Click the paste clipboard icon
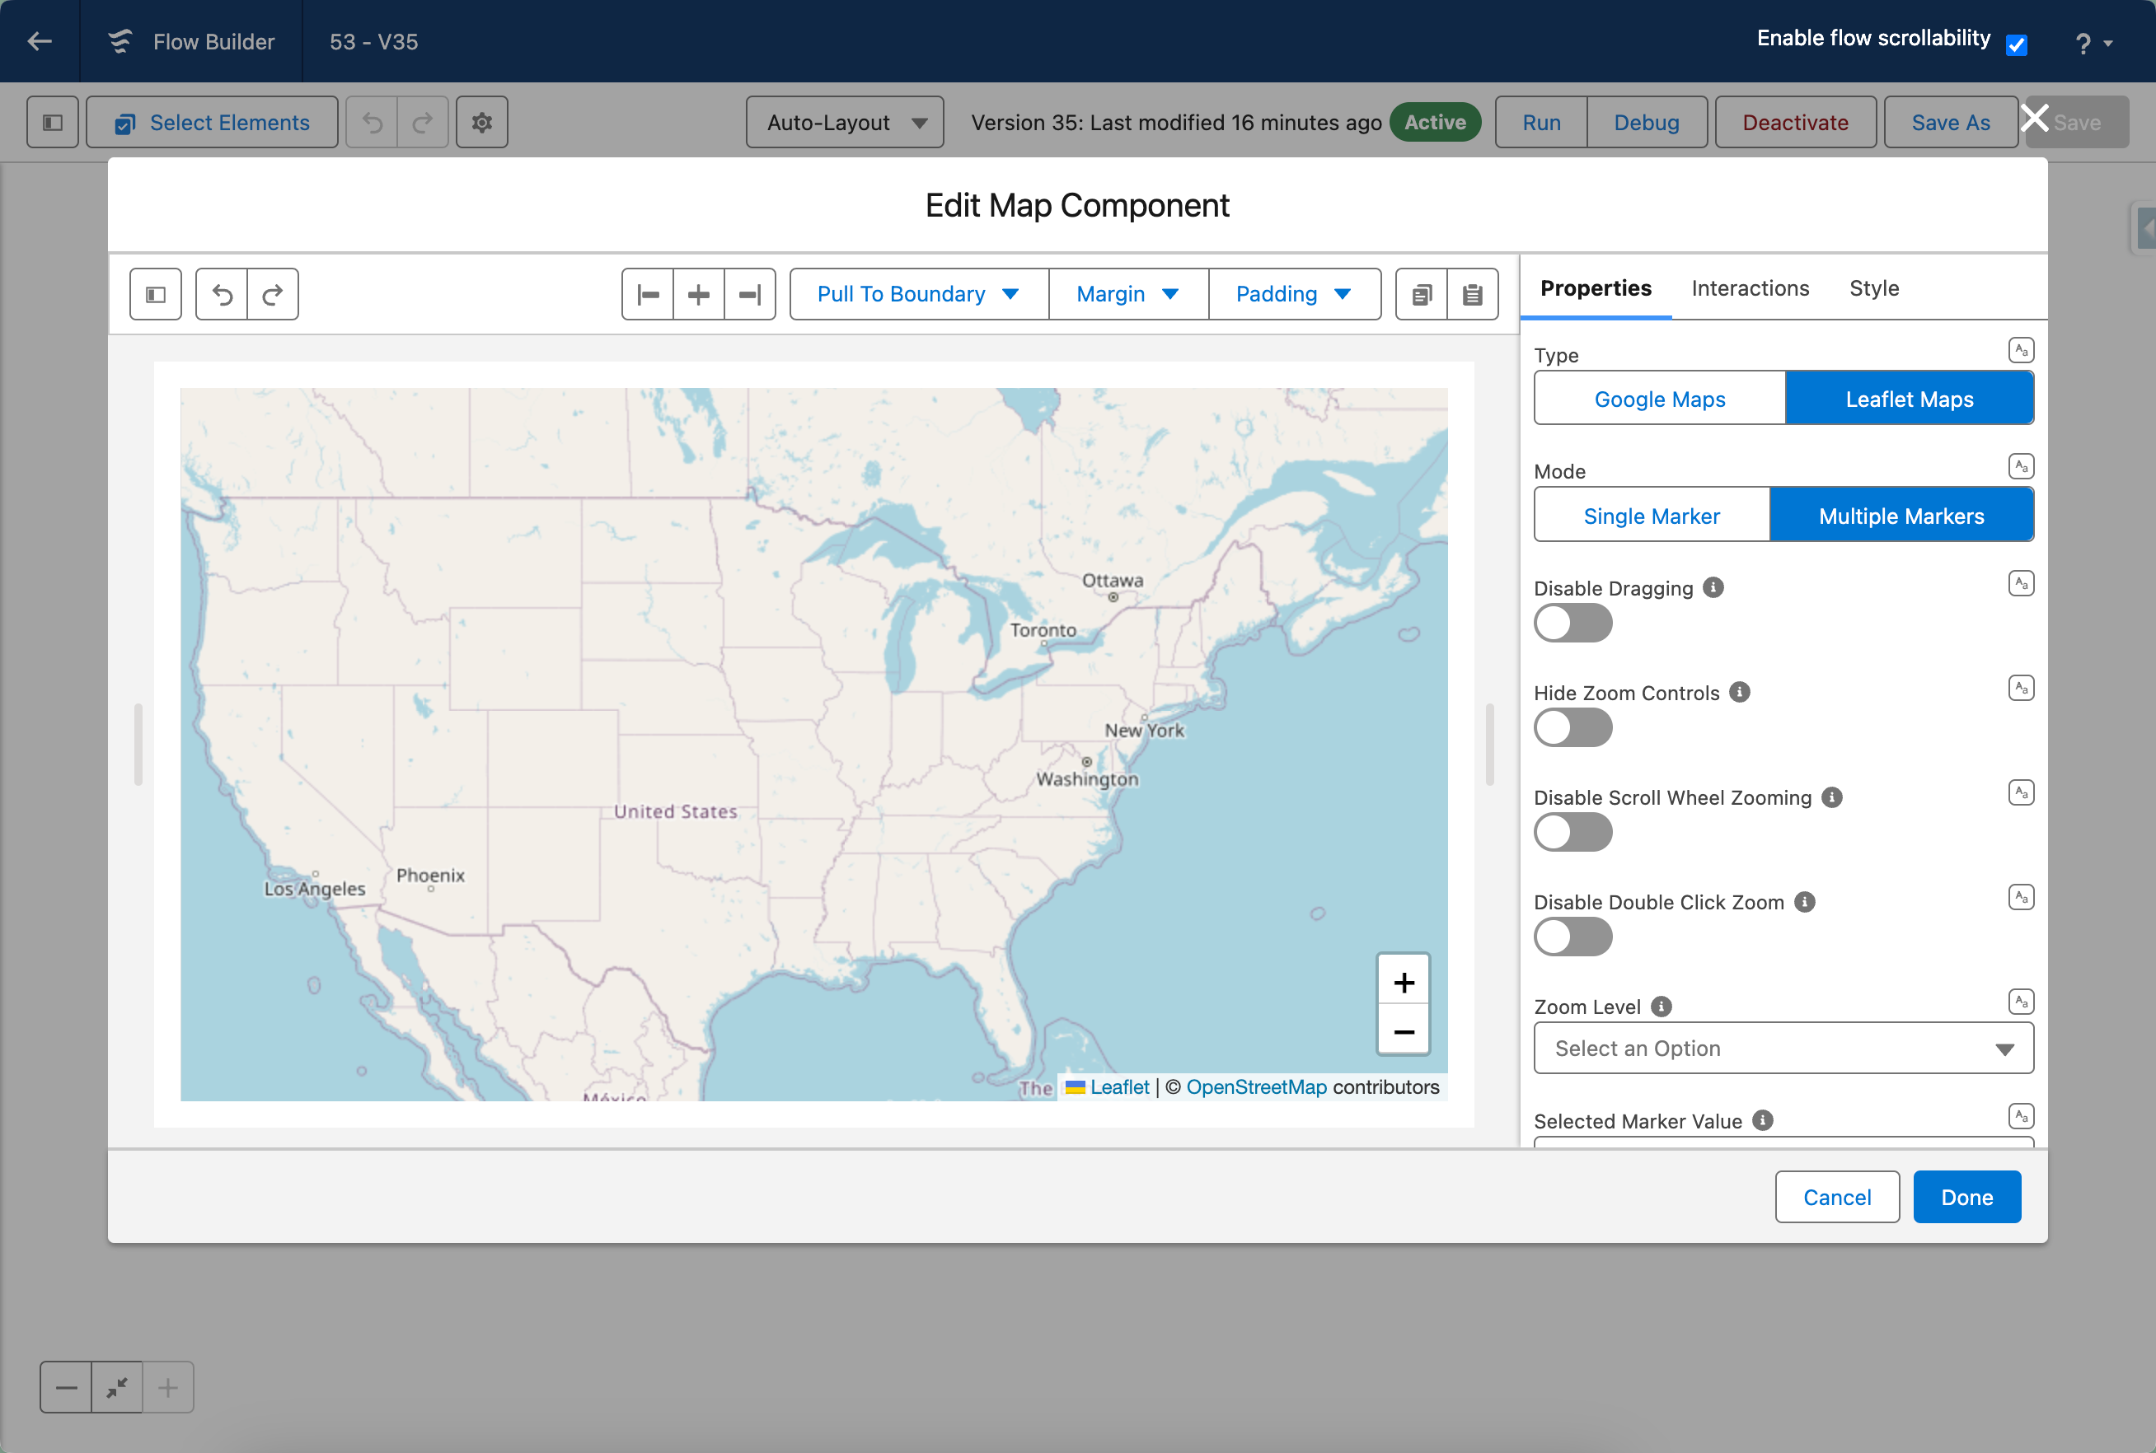Screen dimensions: 2156x1453 pyautogui.click(x=1473, y=295)
